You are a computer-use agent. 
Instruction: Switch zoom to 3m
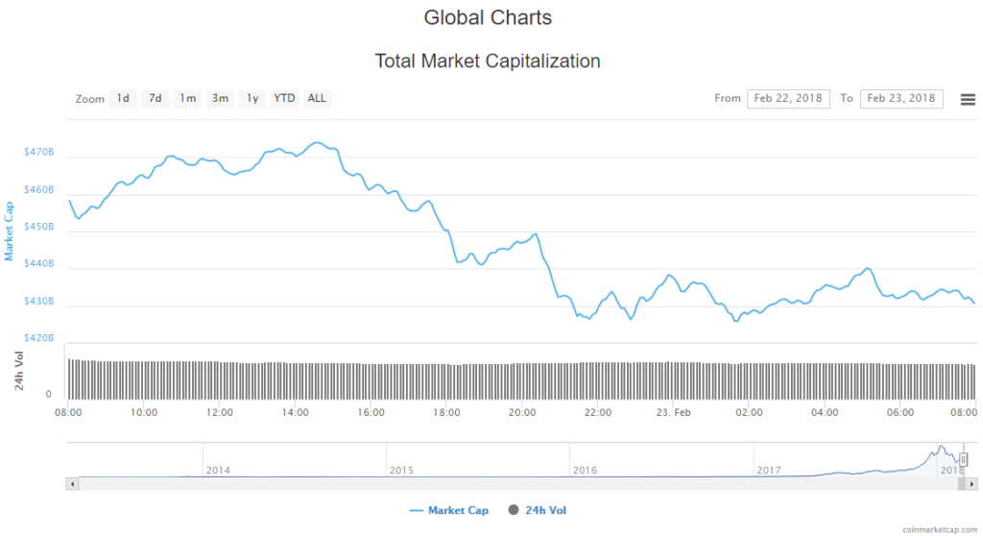click(220, 98)
